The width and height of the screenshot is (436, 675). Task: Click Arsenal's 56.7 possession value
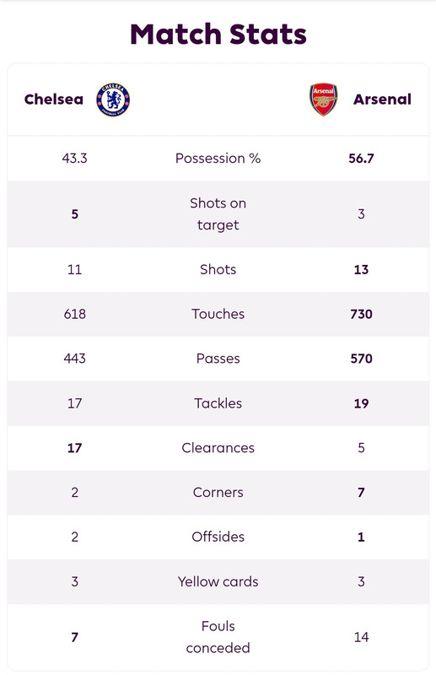coord(361,159)
